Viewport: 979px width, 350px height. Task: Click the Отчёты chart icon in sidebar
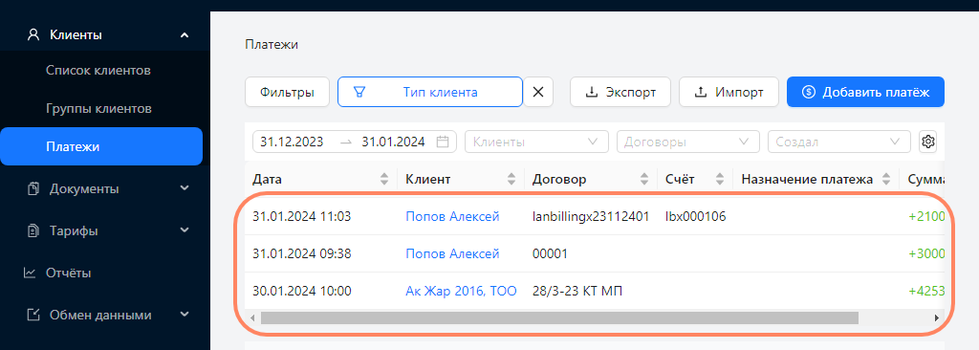click(30, 273)
